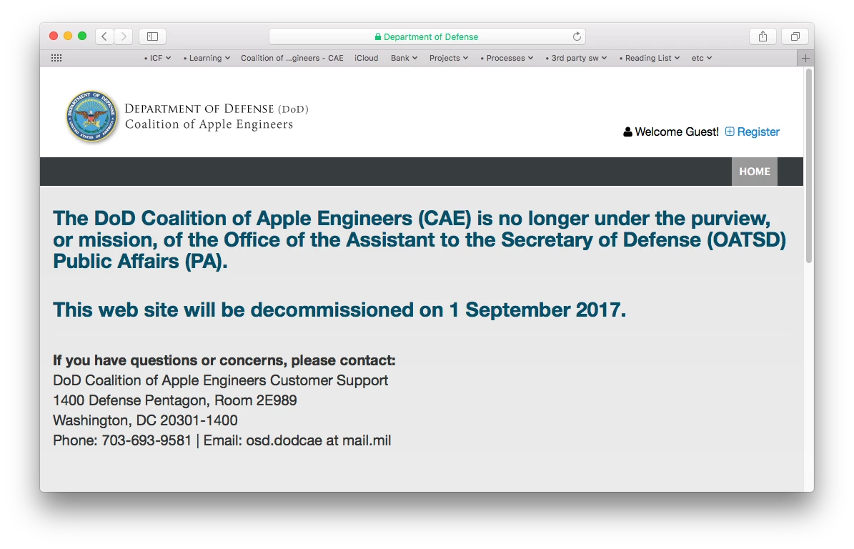Click the 'If you have questions or concerns' line
The image size is (854, 549).
click(x=224, y=360)
